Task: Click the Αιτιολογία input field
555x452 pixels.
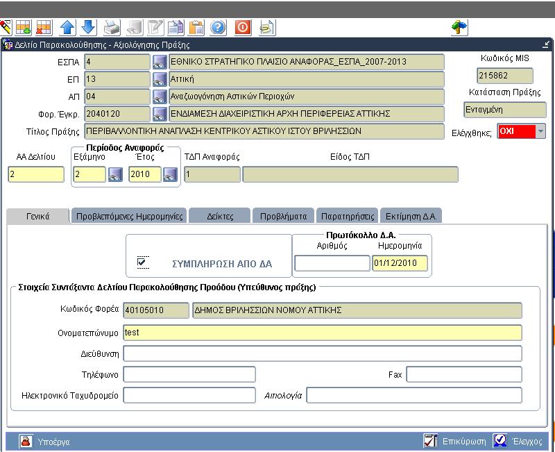Action: [x=414, y=395]
